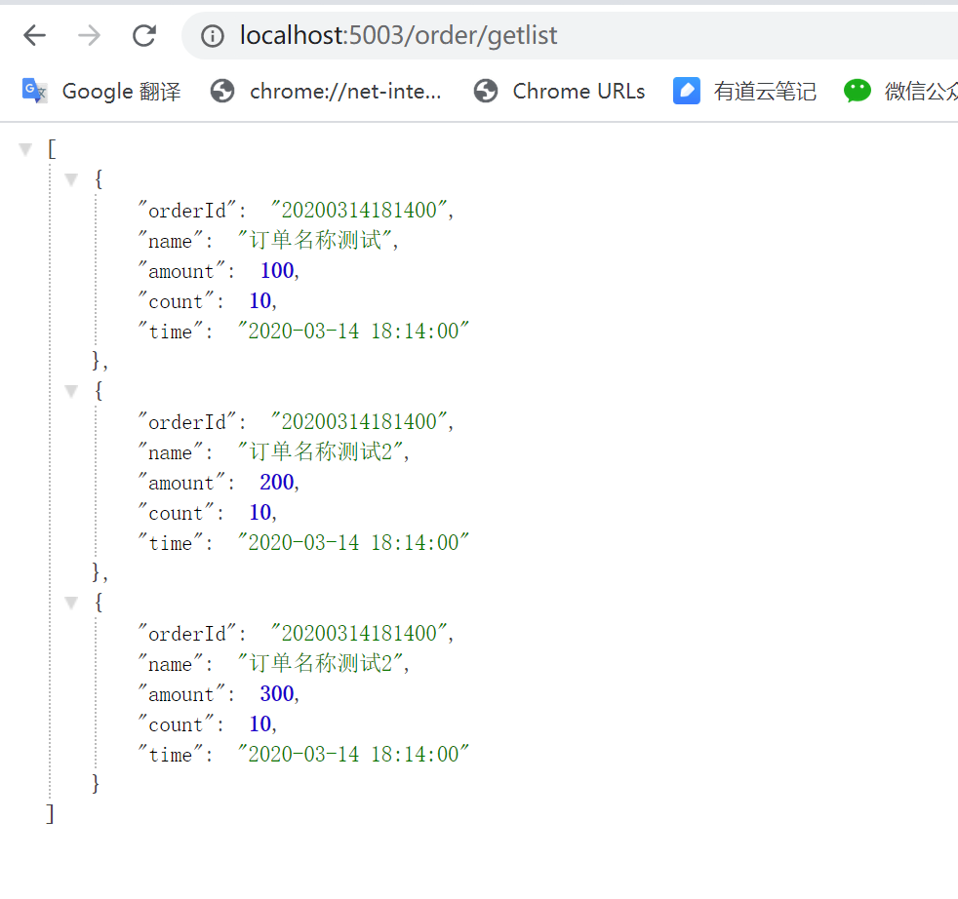Collapse the first order object
The height and width of the screenshot is (899, 958).
tap(70, 178)
